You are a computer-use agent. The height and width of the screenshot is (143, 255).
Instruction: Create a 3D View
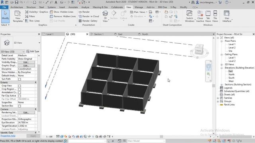105,16
